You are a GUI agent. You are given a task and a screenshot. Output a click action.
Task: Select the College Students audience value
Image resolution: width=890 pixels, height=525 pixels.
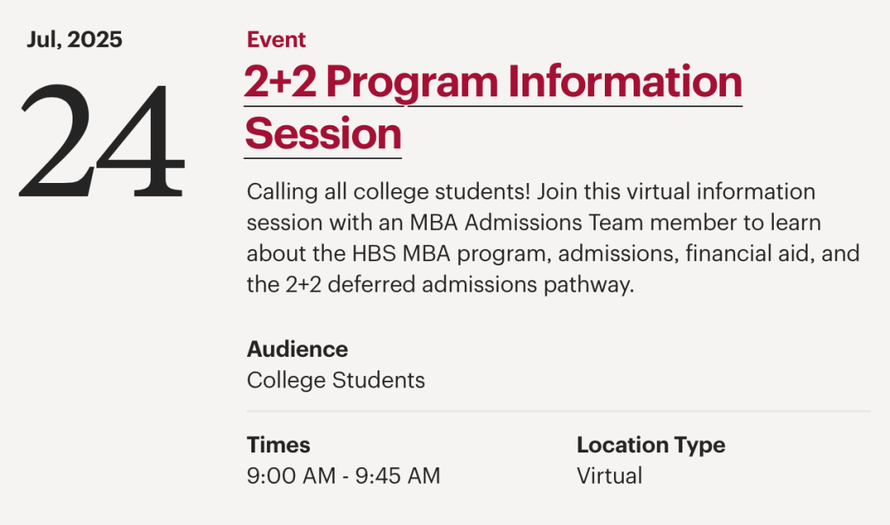coord(336,380)
